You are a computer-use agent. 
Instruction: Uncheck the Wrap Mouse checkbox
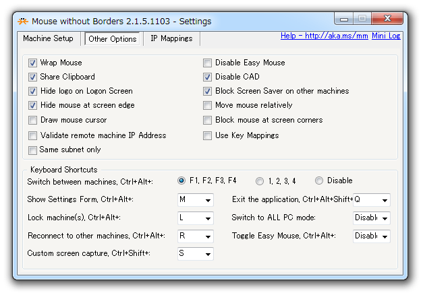click(32, 63)
